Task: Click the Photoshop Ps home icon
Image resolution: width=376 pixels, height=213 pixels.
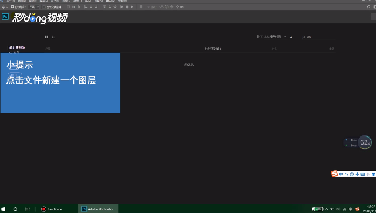Action: [5, 17]
